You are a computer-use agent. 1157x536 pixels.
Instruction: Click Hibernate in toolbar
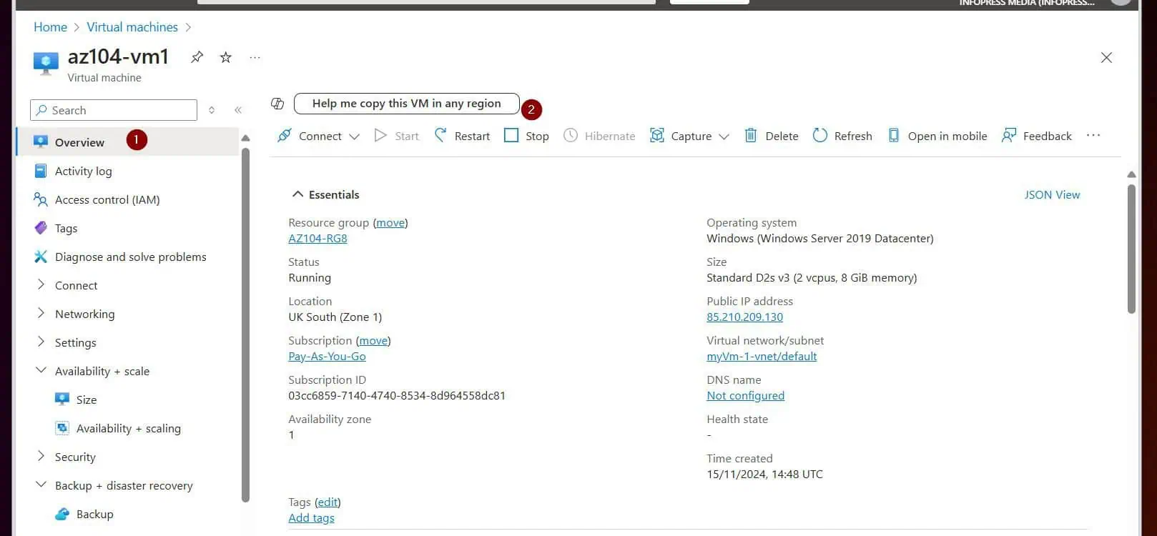point(599,136)
